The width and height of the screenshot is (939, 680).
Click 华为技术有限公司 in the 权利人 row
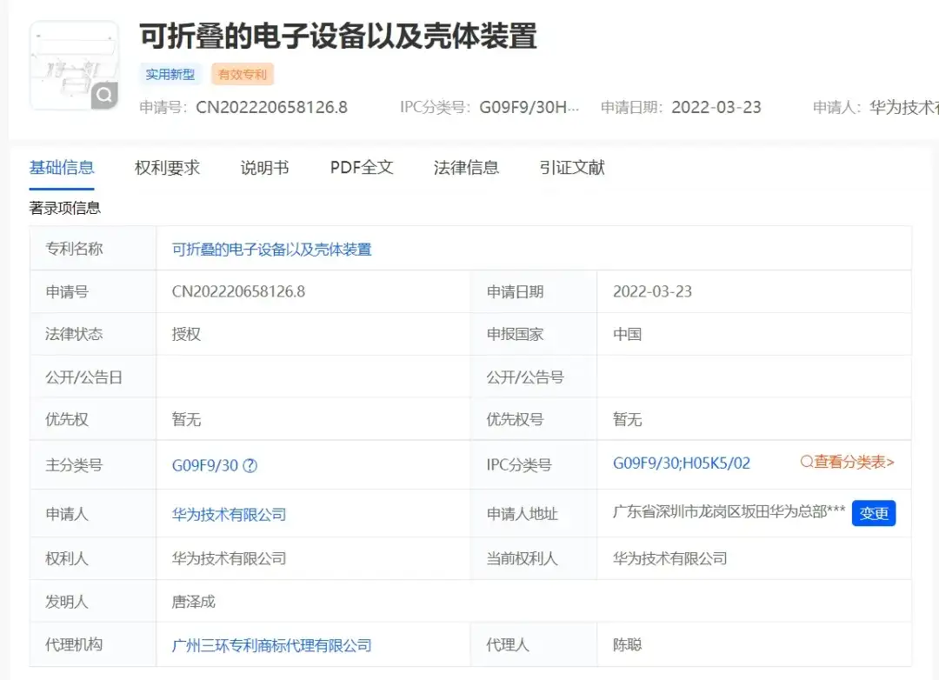229,558
